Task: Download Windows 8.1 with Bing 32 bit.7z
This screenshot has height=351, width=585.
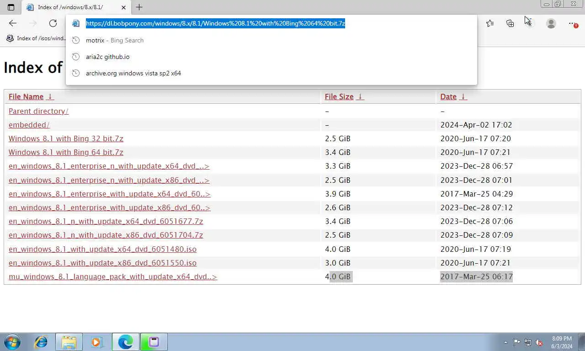Action: click(x=66, y=138)
